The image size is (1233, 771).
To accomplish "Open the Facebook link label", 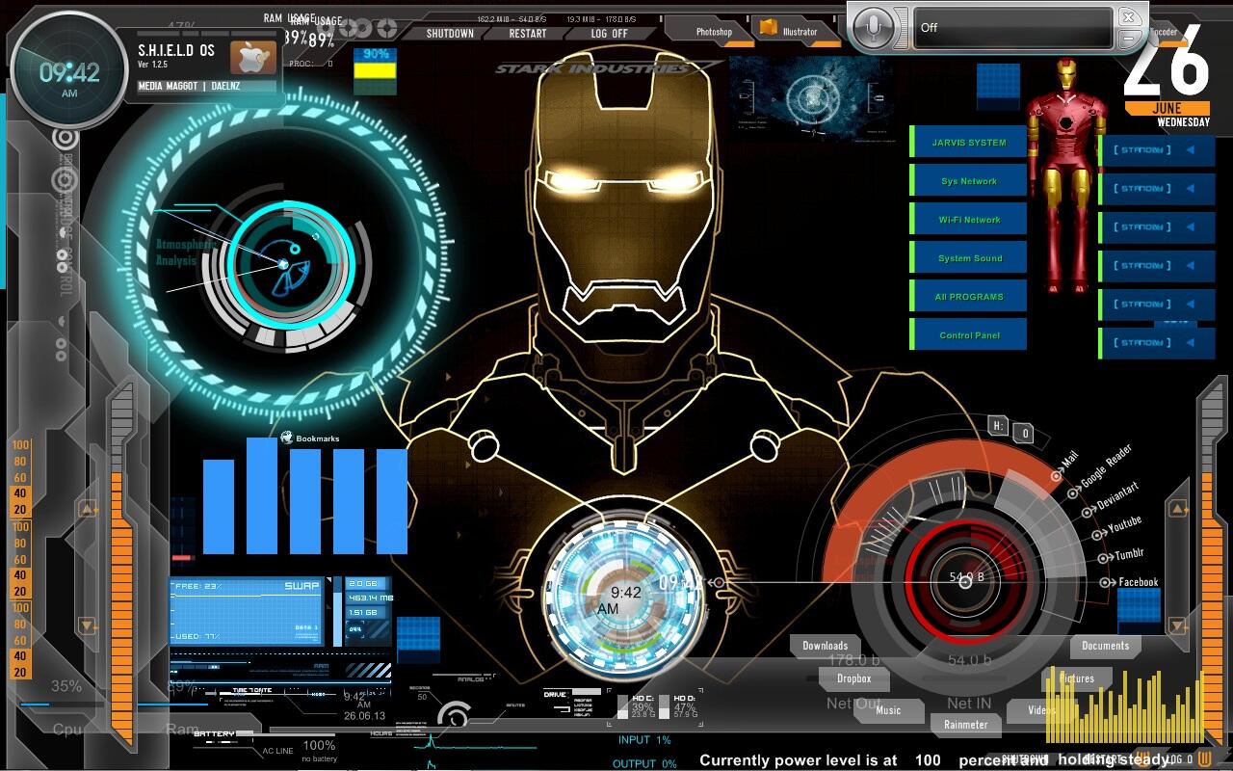I will tap(1138, 582).
